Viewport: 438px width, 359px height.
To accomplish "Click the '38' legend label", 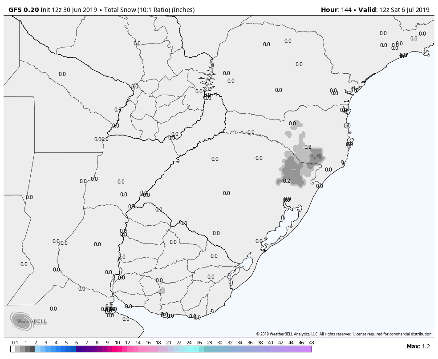I will (x=260, y=343).
